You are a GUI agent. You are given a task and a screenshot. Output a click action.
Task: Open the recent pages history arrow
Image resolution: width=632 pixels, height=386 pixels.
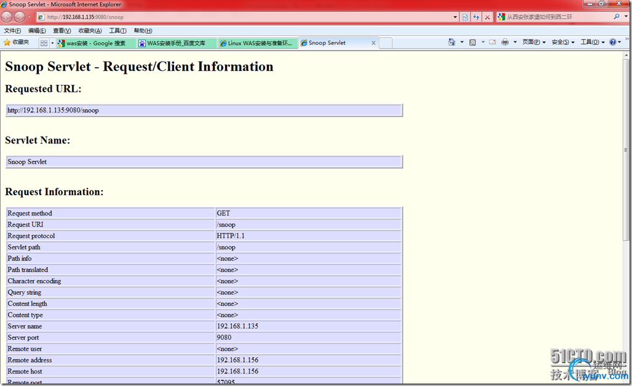click(30, 17)
